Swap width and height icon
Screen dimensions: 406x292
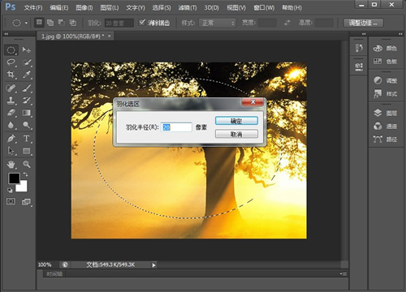pos(287,23)
